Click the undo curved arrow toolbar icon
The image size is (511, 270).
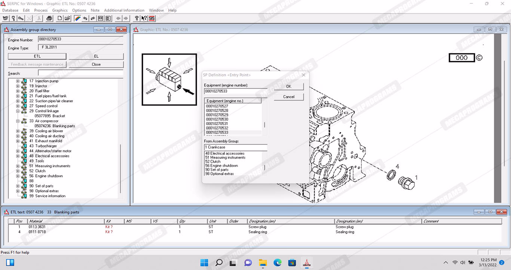pyautogui.click(x=85, y=18)
